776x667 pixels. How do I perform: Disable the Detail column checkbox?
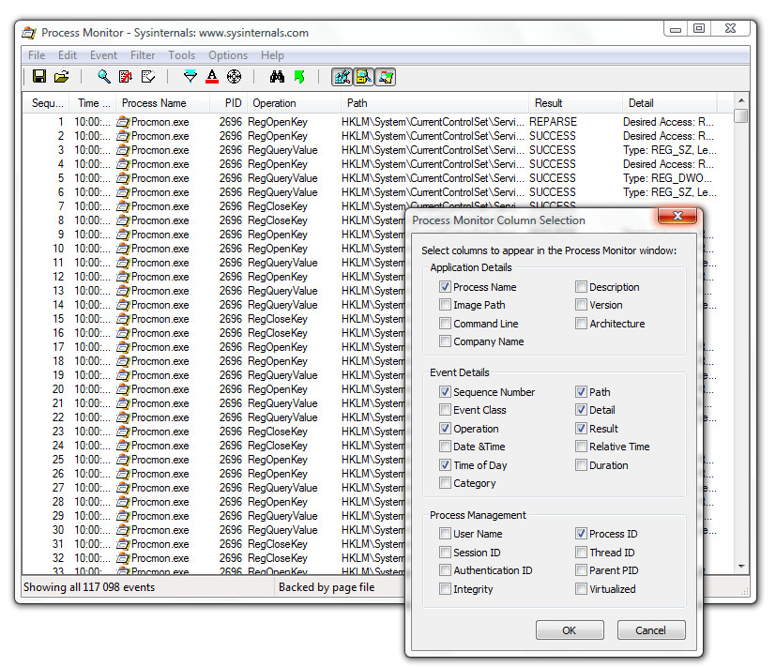tap(581, 410)
